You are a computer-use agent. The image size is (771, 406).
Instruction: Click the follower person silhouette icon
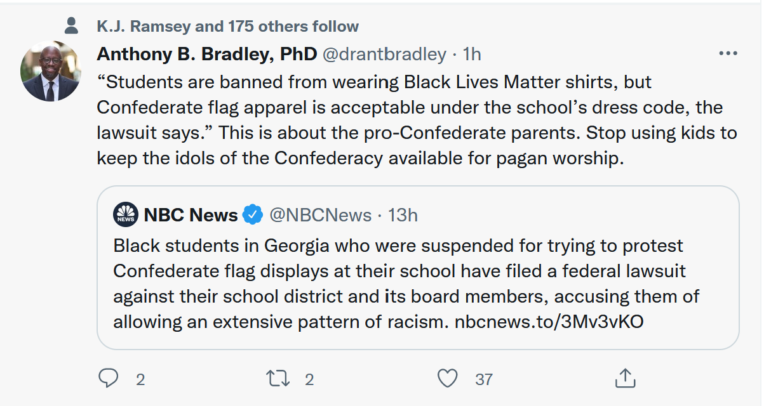[72, 26]
